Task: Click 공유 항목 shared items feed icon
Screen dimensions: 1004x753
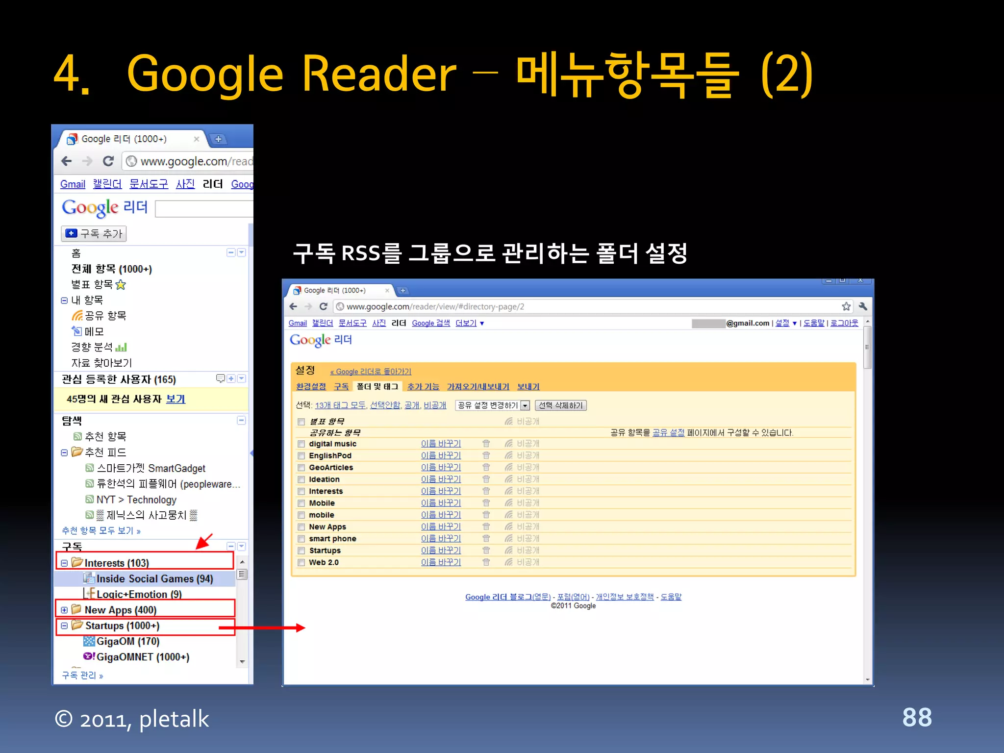Action: (x=77, y=316)
